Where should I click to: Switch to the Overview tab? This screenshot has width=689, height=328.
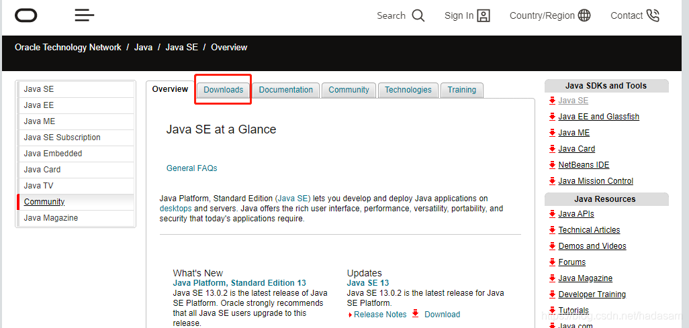(x=170, y=89)
